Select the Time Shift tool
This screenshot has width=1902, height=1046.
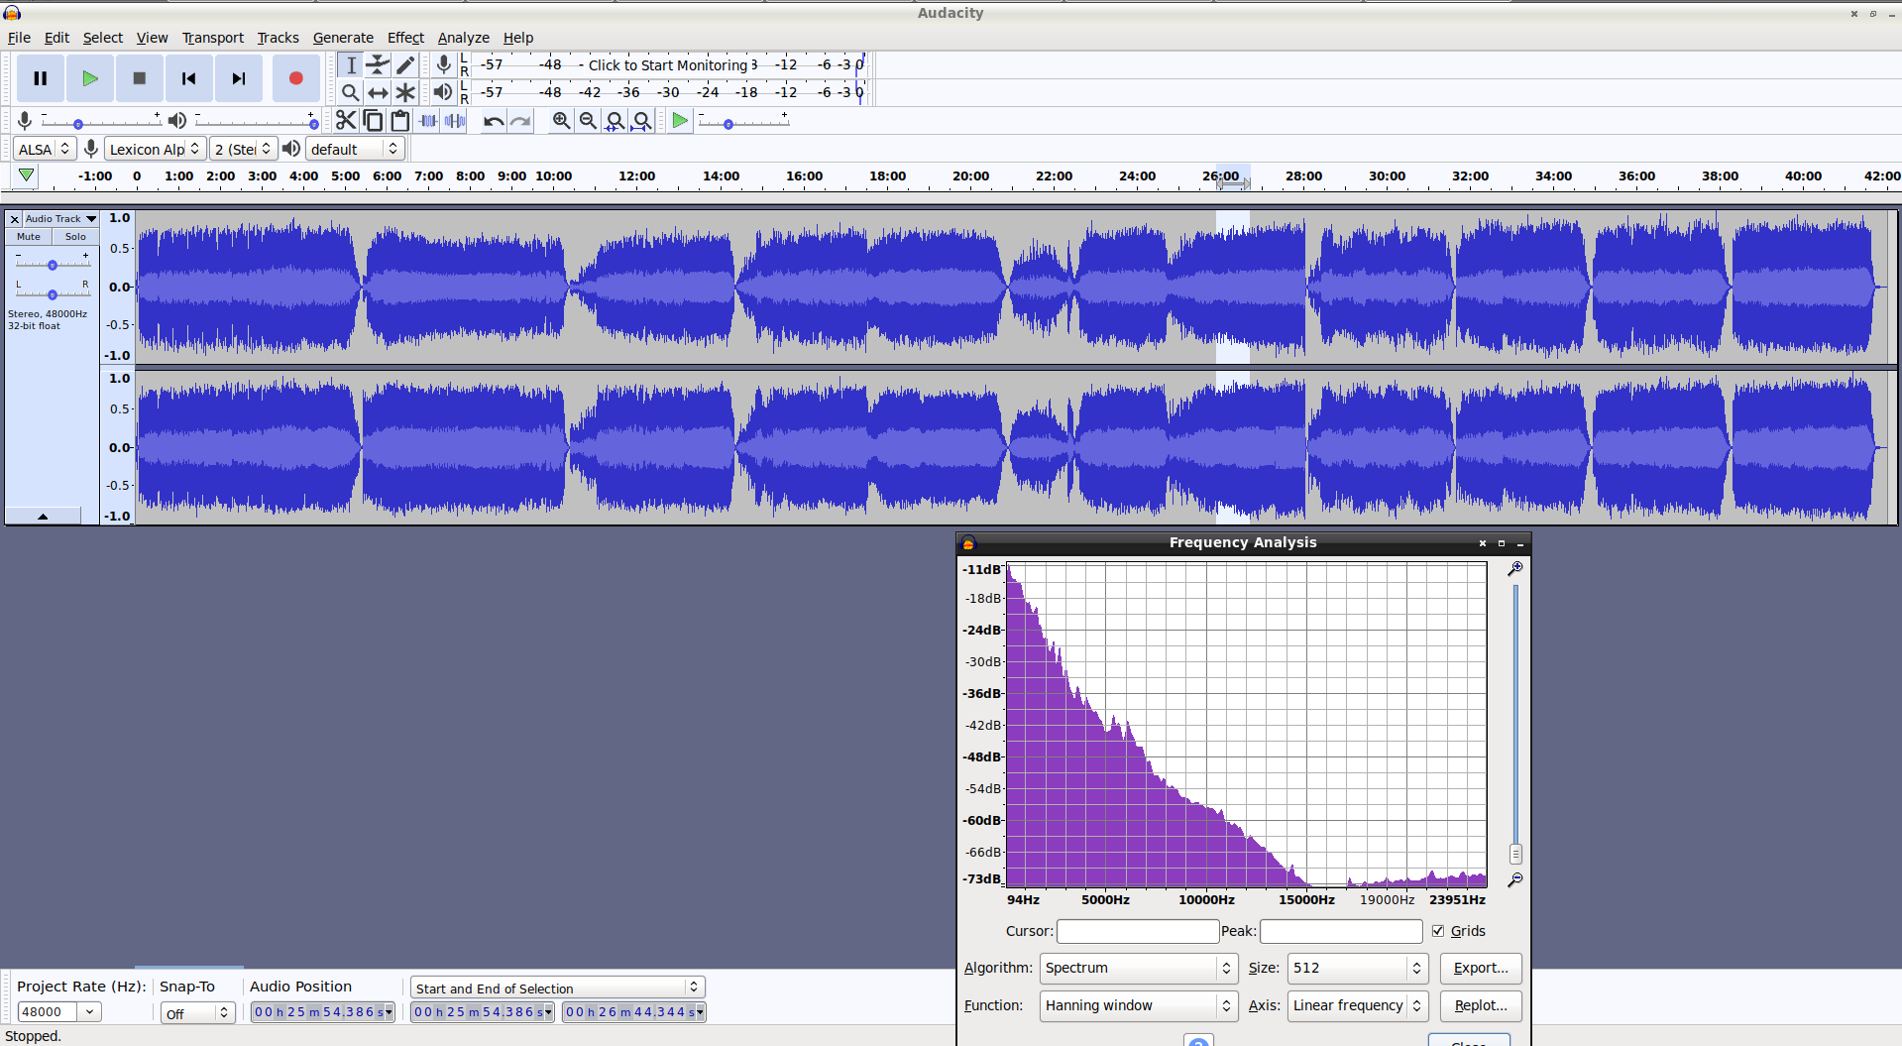(378, 92)
